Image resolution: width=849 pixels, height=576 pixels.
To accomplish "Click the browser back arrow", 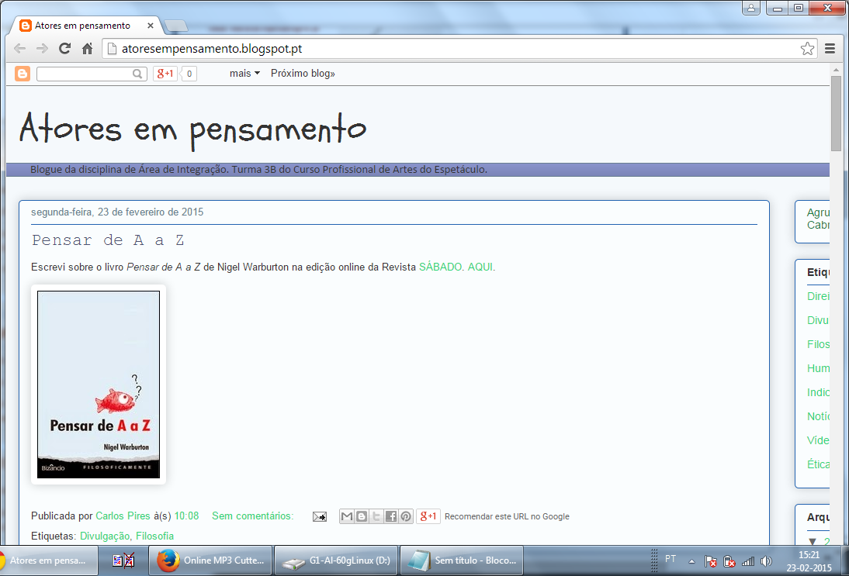I will [20, 49].
